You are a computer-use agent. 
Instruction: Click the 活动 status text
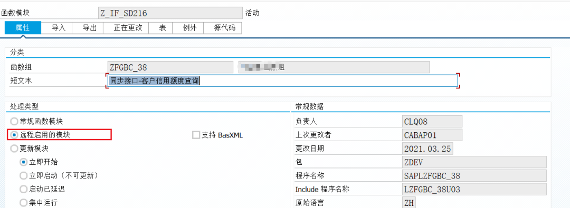click(x=253, y=13)
